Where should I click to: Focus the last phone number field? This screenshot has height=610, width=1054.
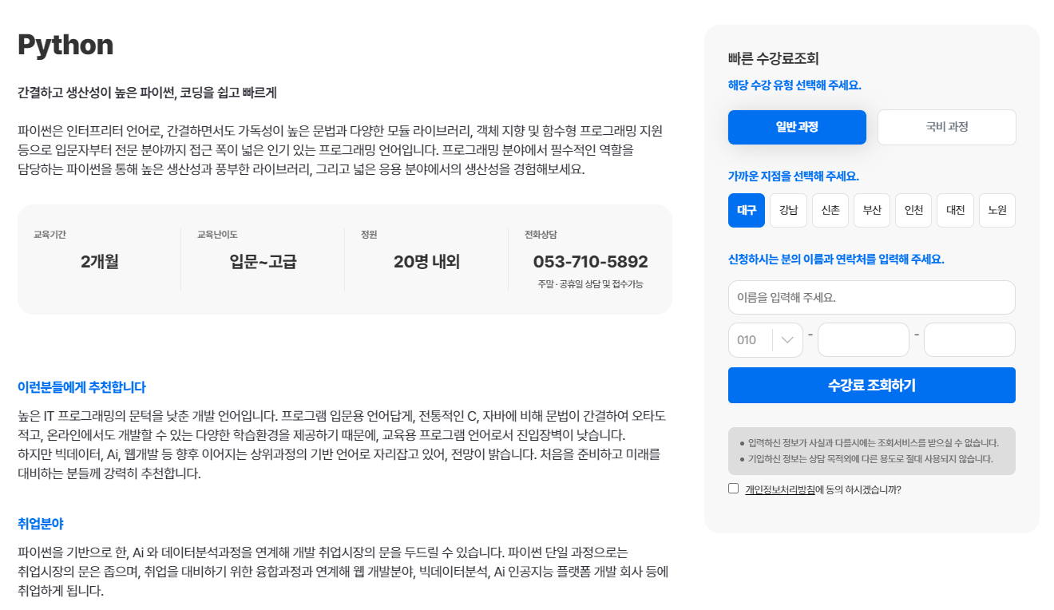pos(969,340)
